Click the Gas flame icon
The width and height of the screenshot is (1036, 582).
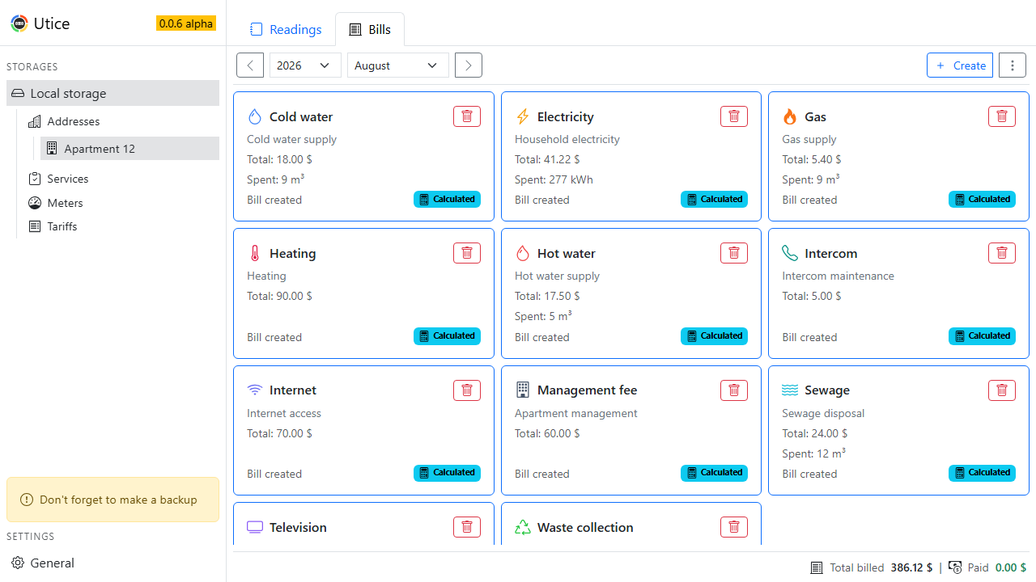tap(790, 116)
